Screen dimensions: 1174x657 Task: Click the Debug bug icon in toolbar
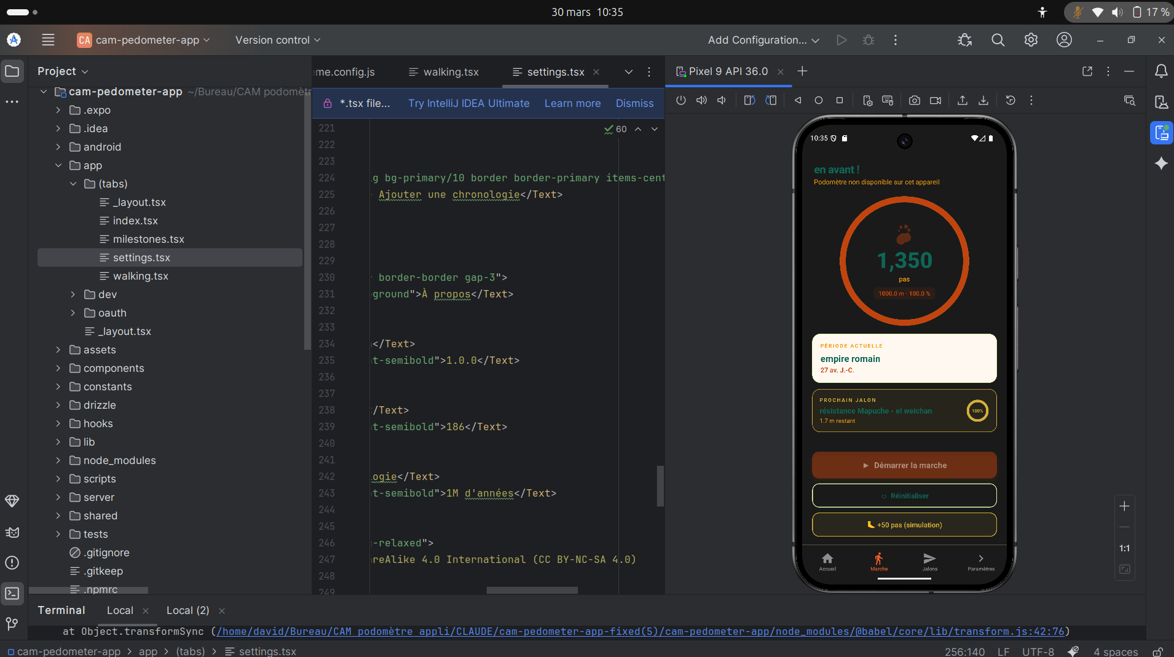868,40
